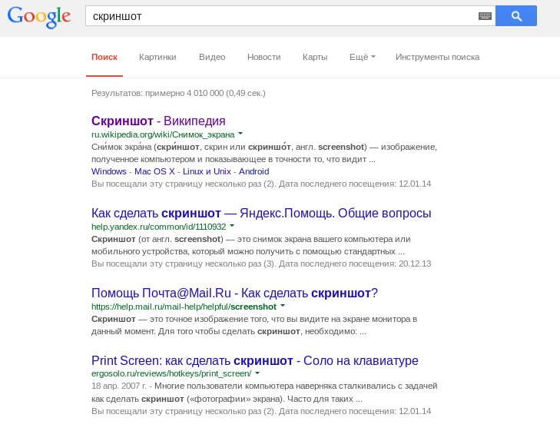Open the Скриншот - Википедия result
The height and width of the screenshot is (431, 560).
point(158,121)
